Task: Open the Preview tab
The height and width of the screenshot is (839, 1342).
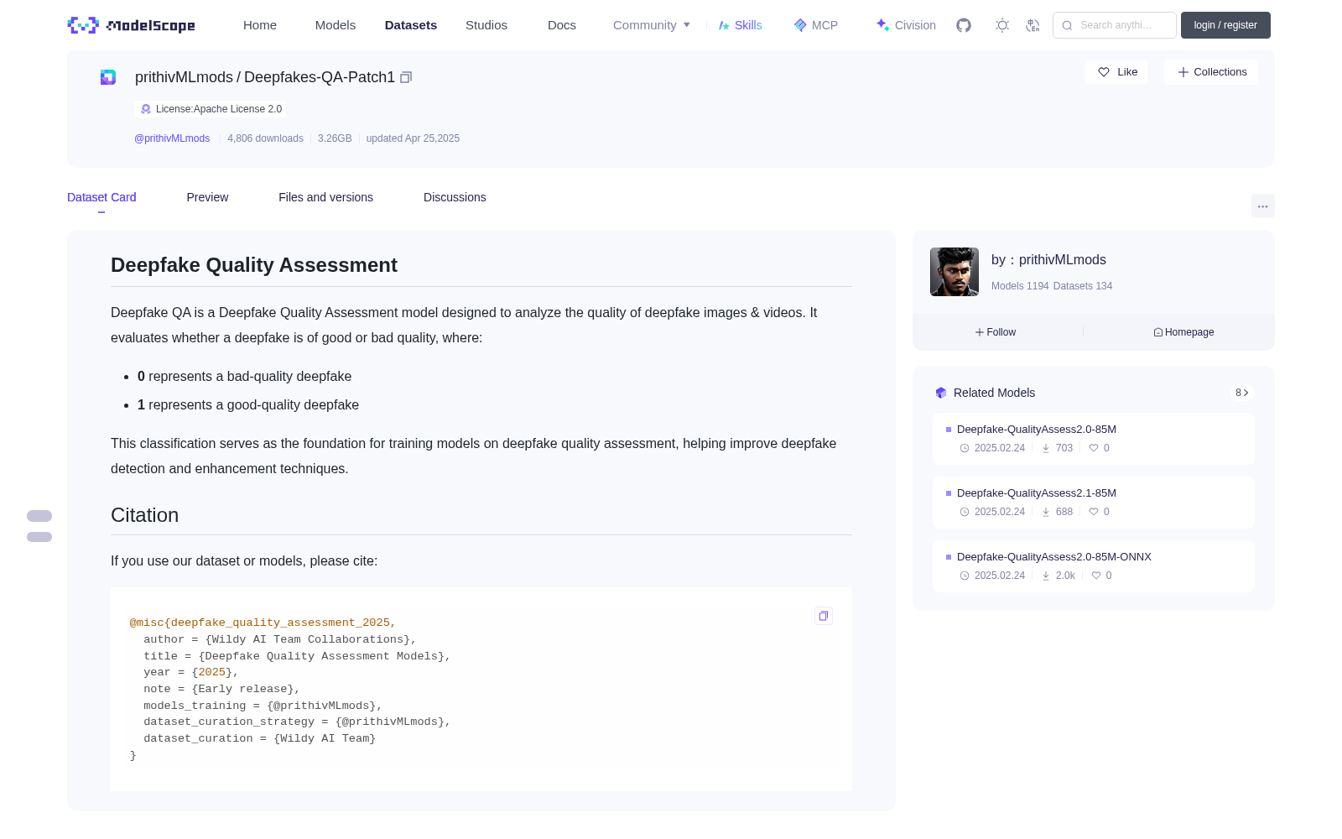Action: [x=207, y=197]
